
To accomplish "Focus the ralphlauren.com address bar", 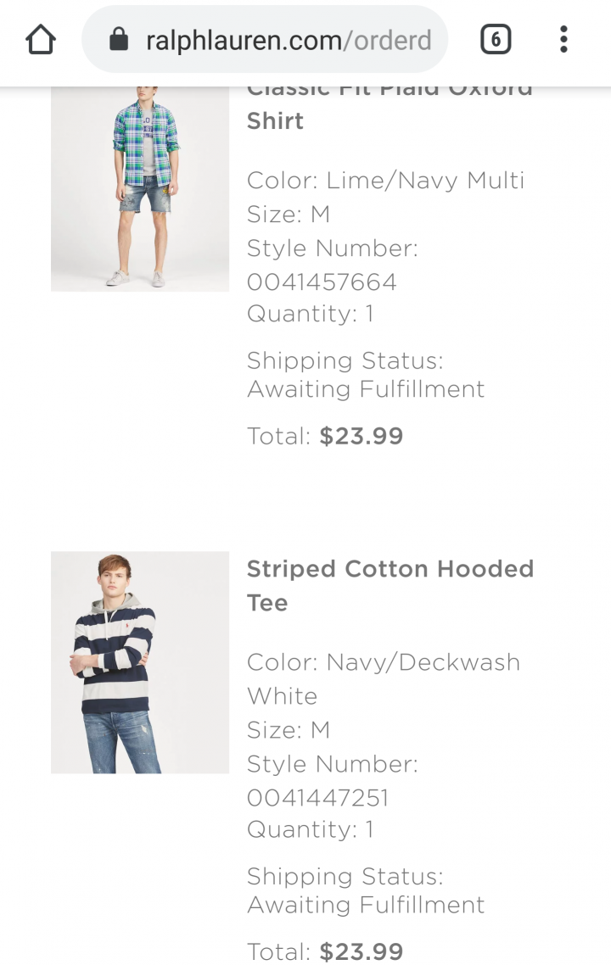I will pyautogui.click(x=265, y=40).
